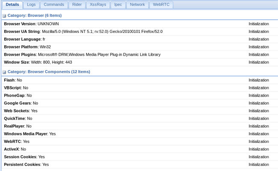Collapse the Browser category group

click(x=4, y=16)
